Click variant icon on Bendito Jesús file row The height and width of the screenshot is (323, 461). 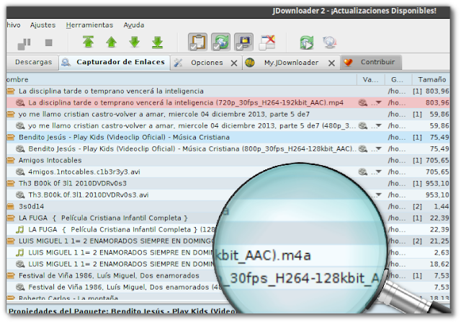tap(363, 149)
